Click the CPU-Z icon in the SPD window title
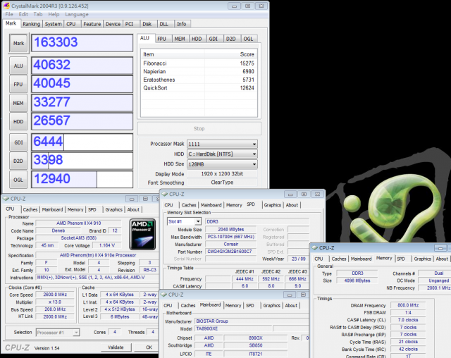Viewport: 451px width, 358px height. click(x=164, y=194)
